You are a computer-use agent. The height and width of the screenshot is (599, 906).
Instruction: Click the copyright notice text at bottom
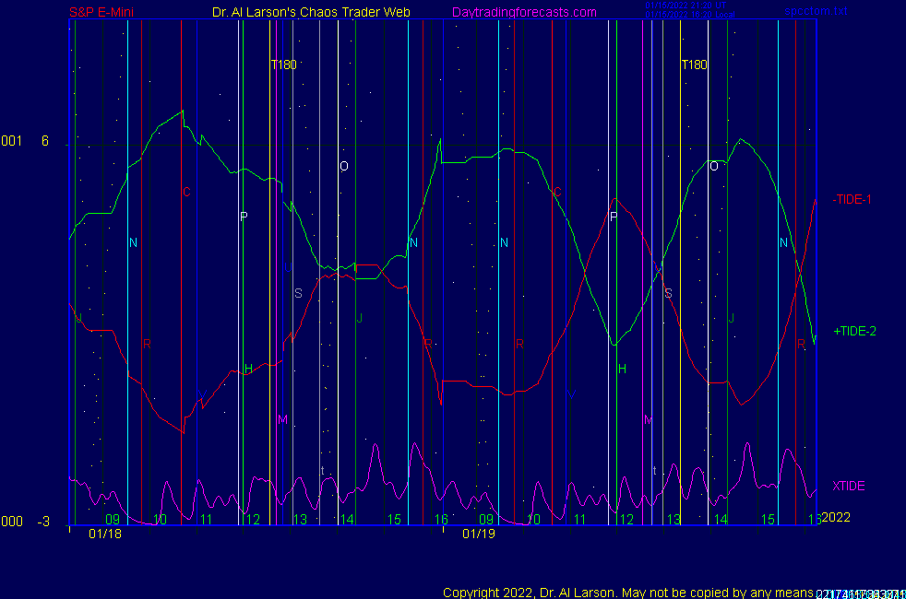click(x=627, y=592)
